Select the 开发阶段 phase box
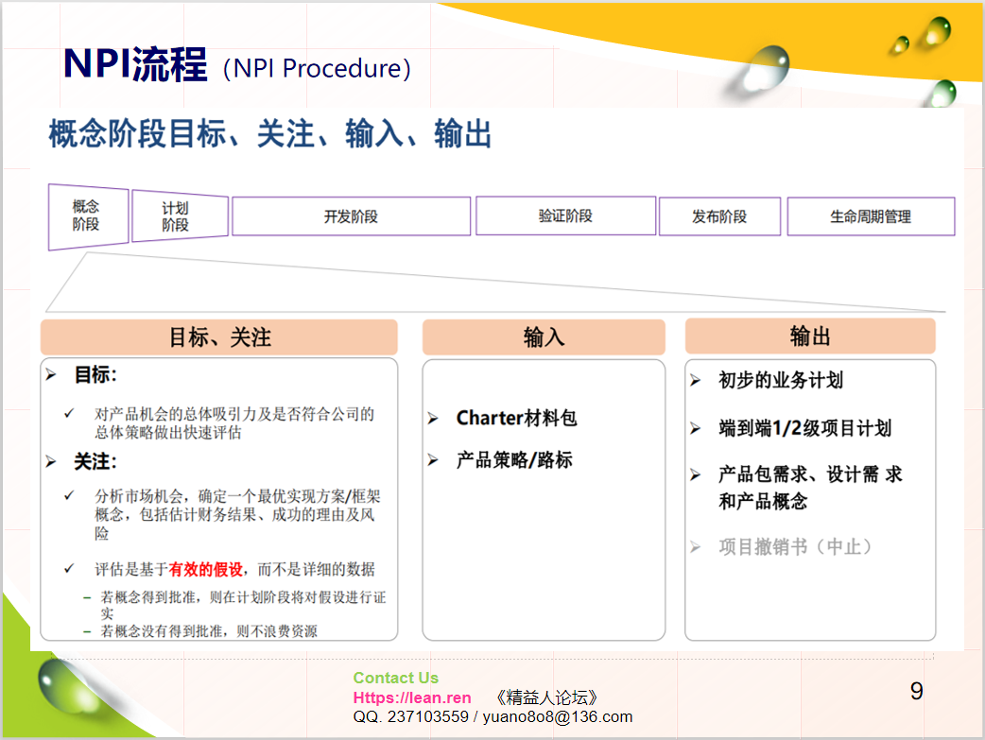 pyautogui.click(x=351, y=216)
